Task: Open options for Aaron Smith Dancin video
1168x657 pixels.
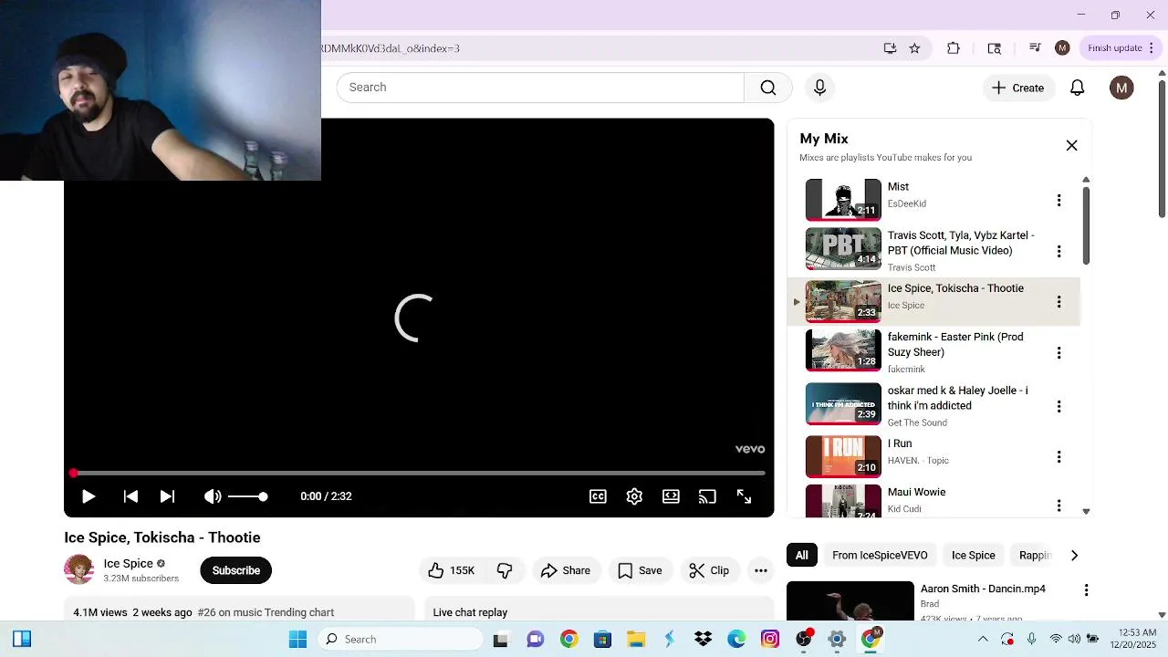Action: coord(1086,590)
